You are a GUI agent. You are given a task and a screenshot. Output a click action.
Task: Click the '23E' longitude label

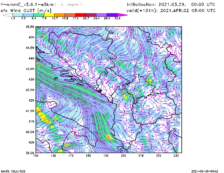coord(176,156)
